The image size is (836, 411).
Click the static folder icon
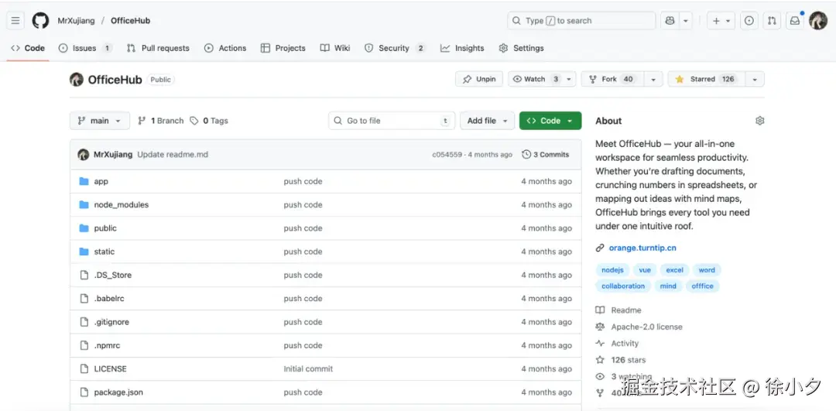pyautogui.click(x=84, y=252)
